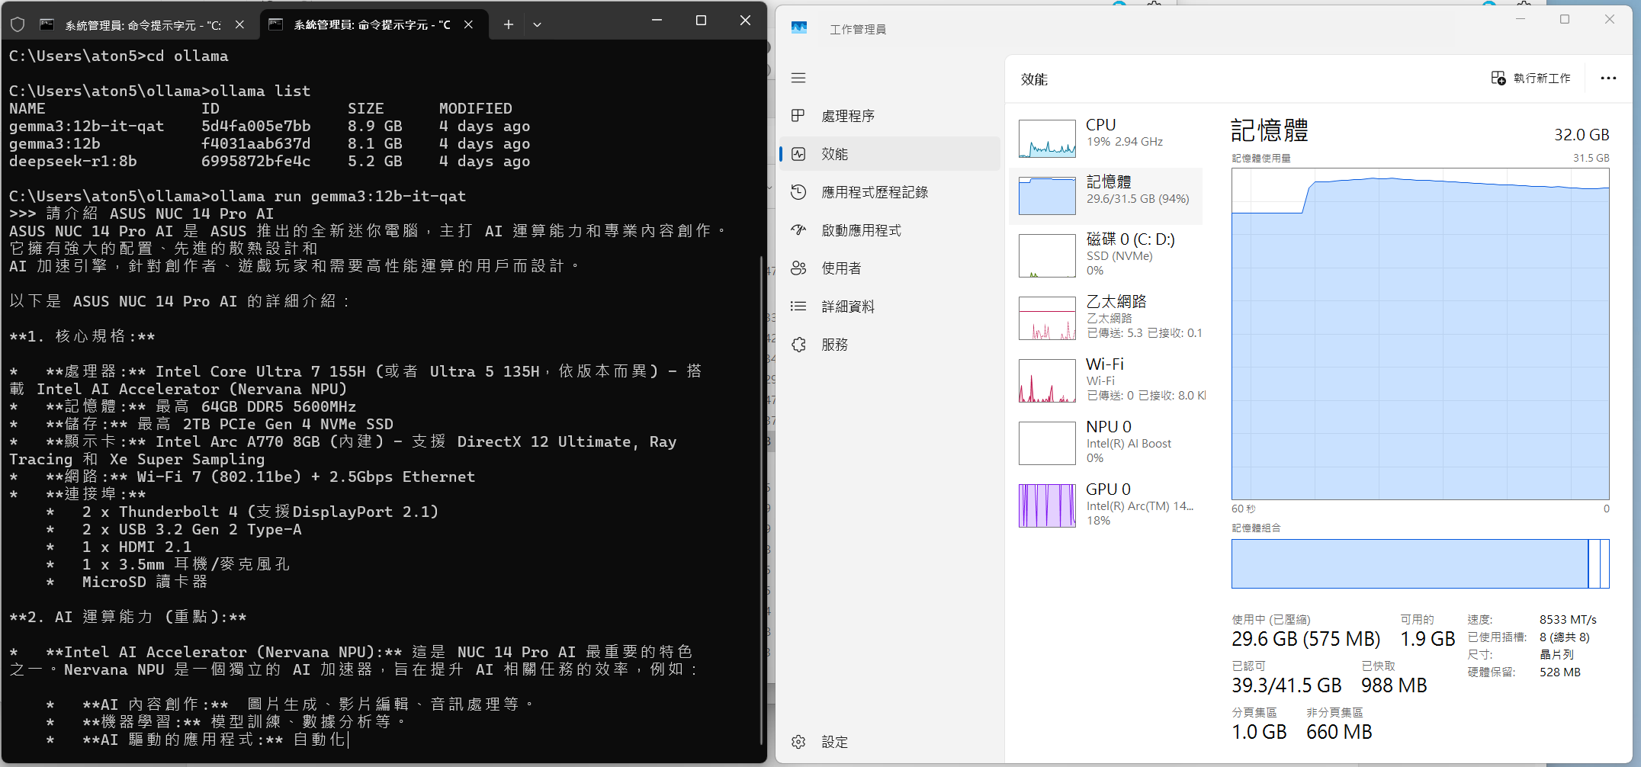Image resolution: width=1641 pixels, height=767 pixels.
Task: Select the NPU 0 Intel AI Boost thumbnail
Action: (1047, 443)
